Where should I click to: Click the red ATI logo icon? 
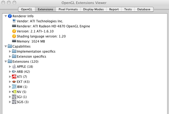[x=14, y=77]
